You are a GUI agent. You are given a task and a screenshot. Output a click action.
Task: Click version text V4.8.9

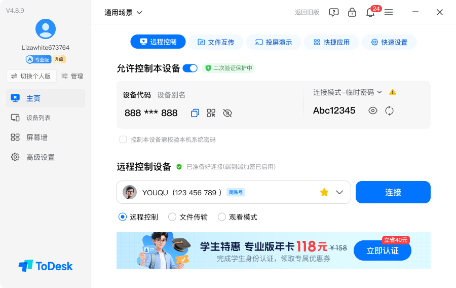[x=15, y=11]
